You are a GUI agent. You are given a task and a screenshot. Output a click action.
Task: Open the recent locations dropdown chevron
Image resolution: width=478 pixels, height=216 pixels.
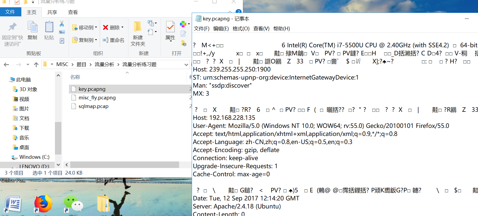pos(28,64)
